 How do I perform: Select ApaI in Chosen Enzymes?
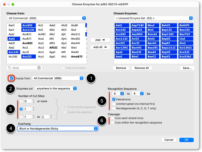[x=122, y=52]
